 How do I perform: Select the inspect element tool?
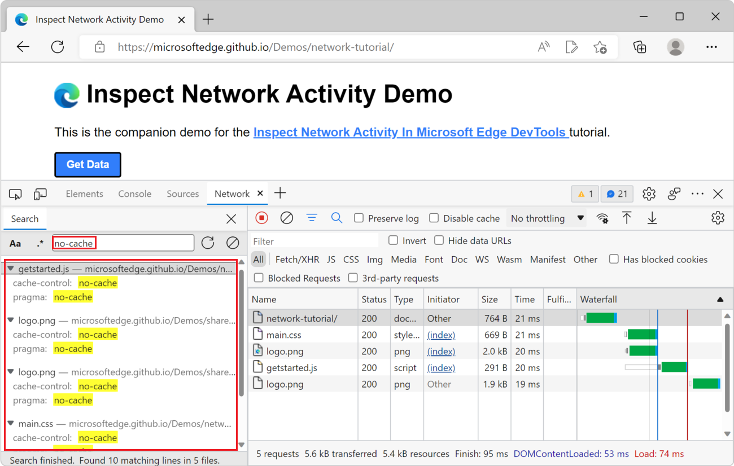pos(15,194)
